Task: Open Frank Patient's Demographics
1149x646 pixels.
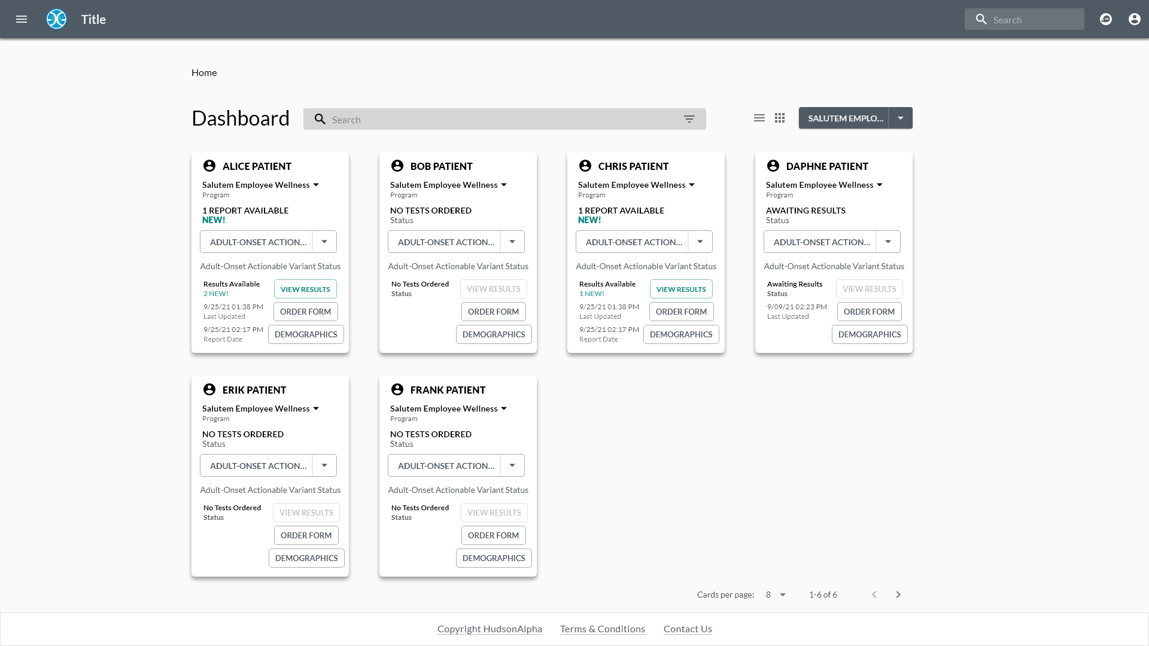Action: coord(494,558)
